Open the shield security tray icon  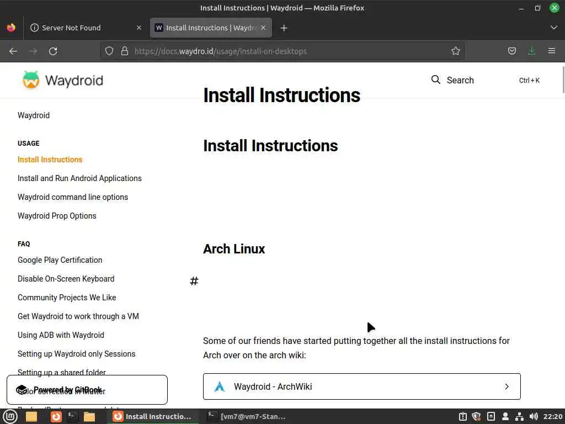coord(476,416)
